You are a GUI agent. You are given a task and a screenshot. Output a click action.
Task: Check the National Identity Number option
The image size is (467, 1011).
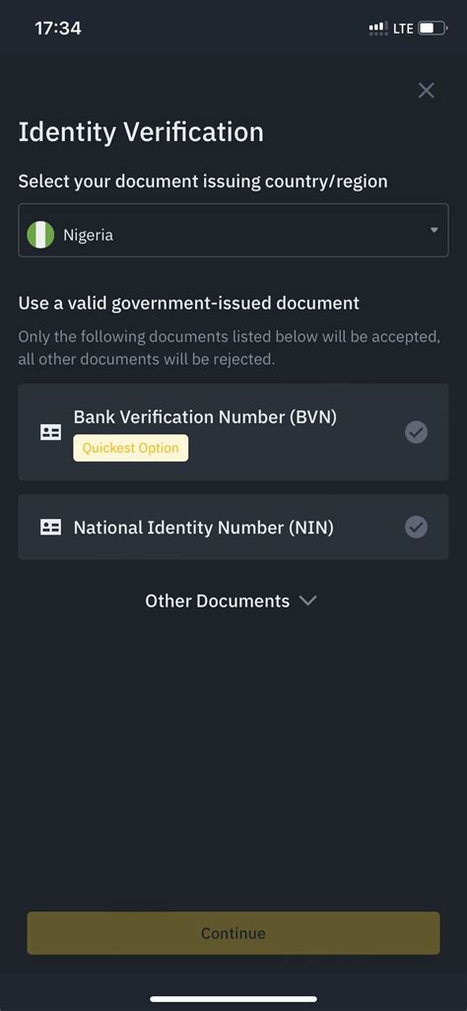click(416, 528)
